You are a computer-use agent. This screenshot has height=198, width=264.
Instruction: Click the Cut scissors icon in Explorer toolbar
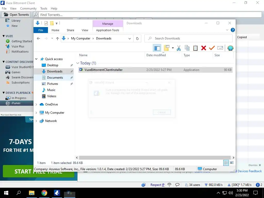pos(179,48)
